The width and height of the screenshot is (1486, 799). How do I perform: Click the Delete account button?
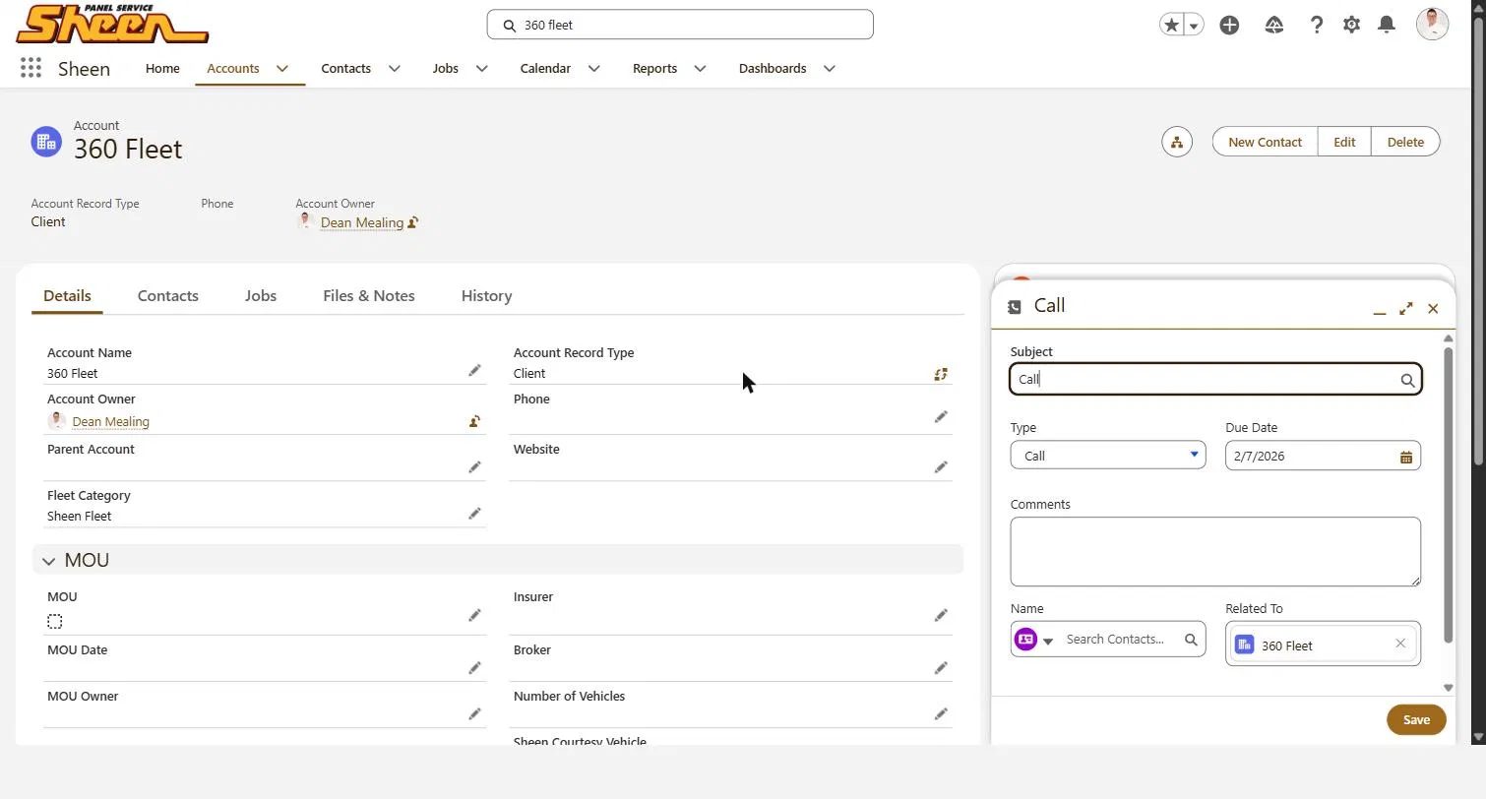pos(1405,142)
